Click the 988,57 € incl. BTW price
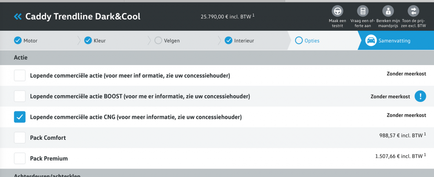This screenshot has height=177, width=434. pos(403,135)
